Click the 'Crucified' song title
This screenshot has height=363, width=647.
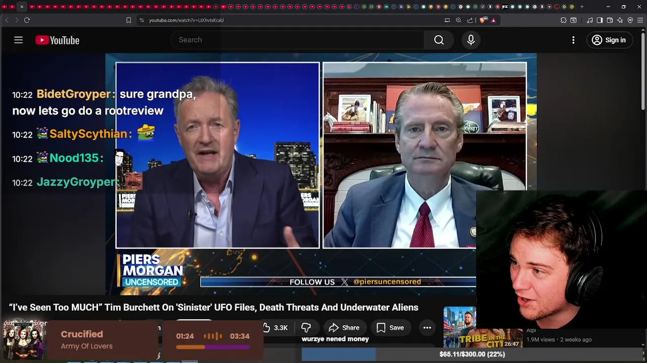pyautogui.click(x=81, y=334)
